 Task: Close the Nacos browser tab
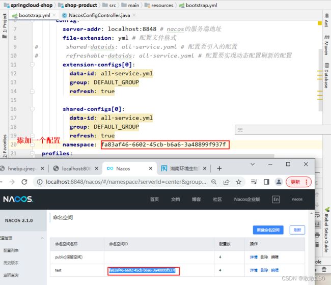pos(151,168)
